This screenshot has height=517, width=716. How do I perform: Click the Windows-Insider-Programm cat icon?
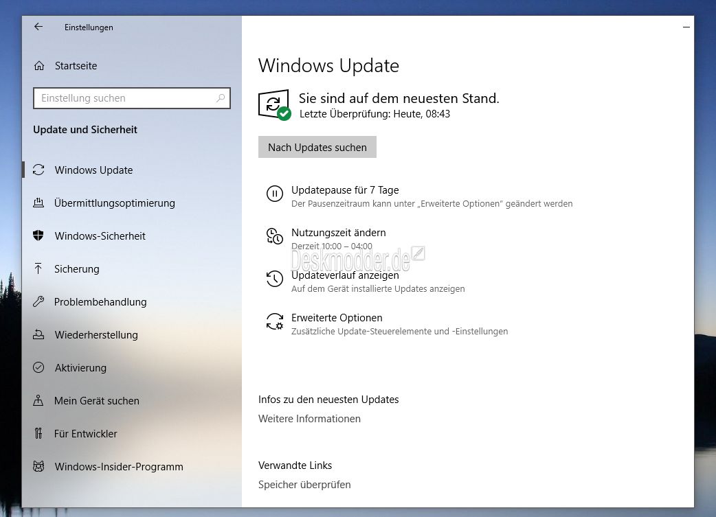[x=38, y=466]
